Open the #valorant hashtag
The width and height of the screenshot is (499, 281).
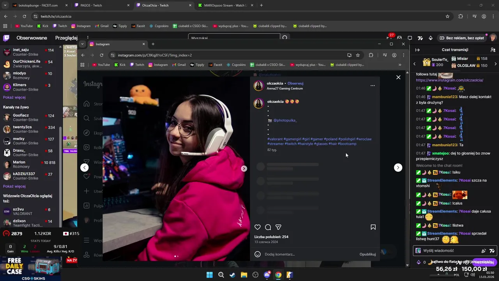[275, 139]
